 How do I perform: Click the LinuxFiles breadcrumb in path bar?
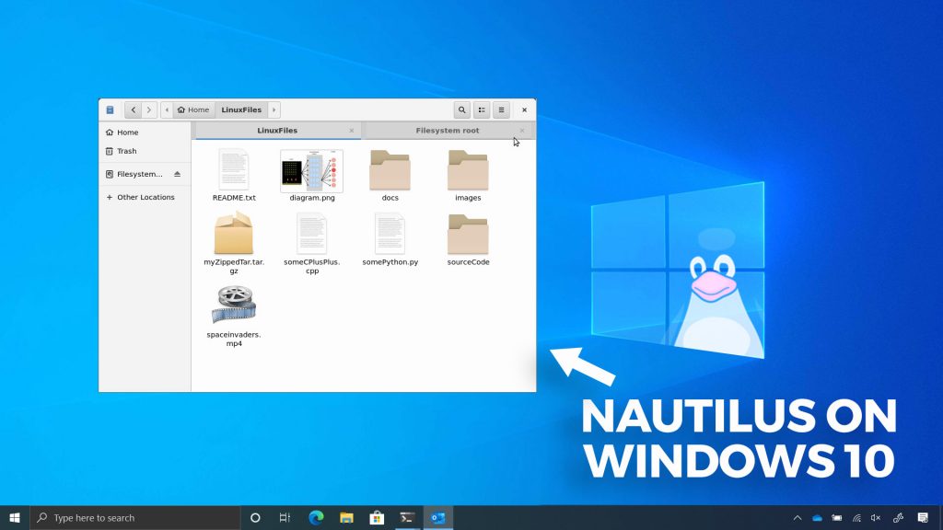pyautogui.click(x=241, y=110)
